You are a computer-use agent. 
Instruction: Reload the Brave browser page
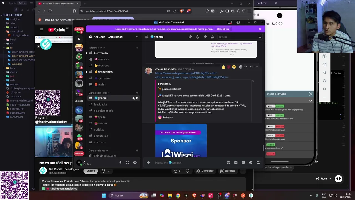(x=50, y=11)
